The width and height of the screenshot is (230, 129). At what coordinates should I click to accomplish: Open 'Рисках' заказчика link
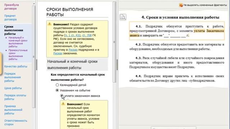click(58, 53)
